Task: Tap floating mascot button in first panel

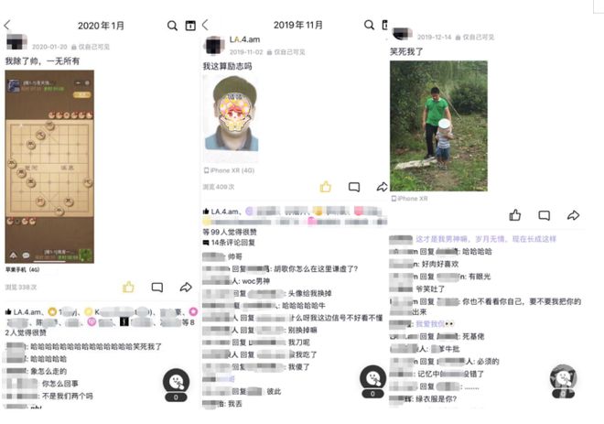Action: pos(176,385)
